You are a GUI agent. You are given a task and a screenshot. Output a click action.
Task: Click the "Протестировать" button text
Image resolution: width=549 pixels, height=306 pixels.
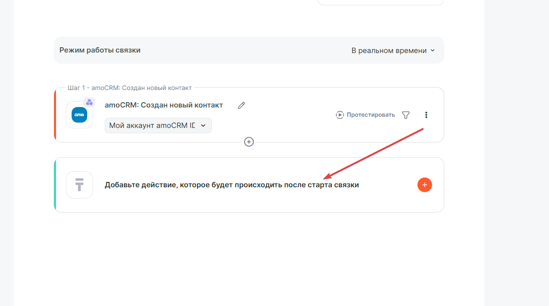point(370,115)
